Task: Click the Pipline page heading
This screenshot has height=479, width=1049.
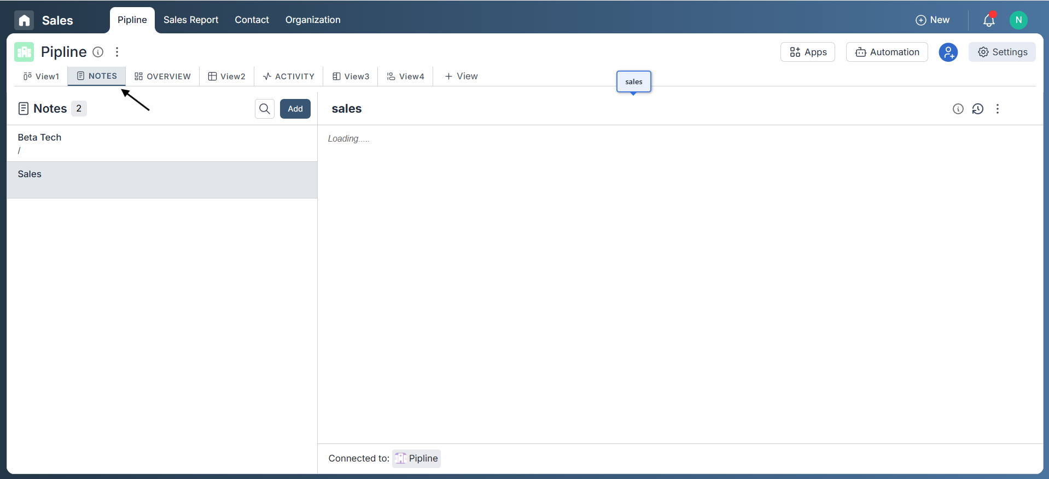Action: pyautogui.click(x=63, y=52)
